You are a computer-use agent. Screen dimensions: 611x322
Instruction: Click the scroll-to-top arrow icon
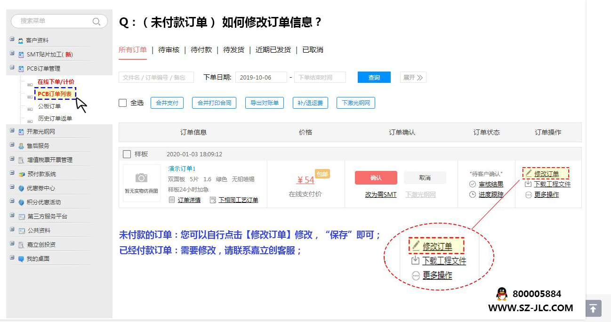point(593,308)
